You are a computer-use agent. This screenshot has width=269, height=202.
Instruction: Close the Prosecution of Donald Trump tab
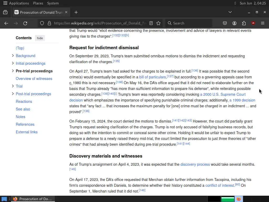(66, 12)
